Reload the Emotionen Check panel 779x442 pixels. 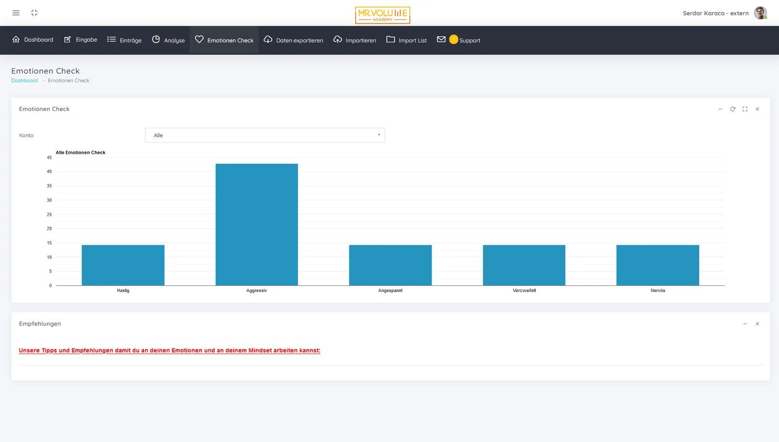(x=733, y=109)
